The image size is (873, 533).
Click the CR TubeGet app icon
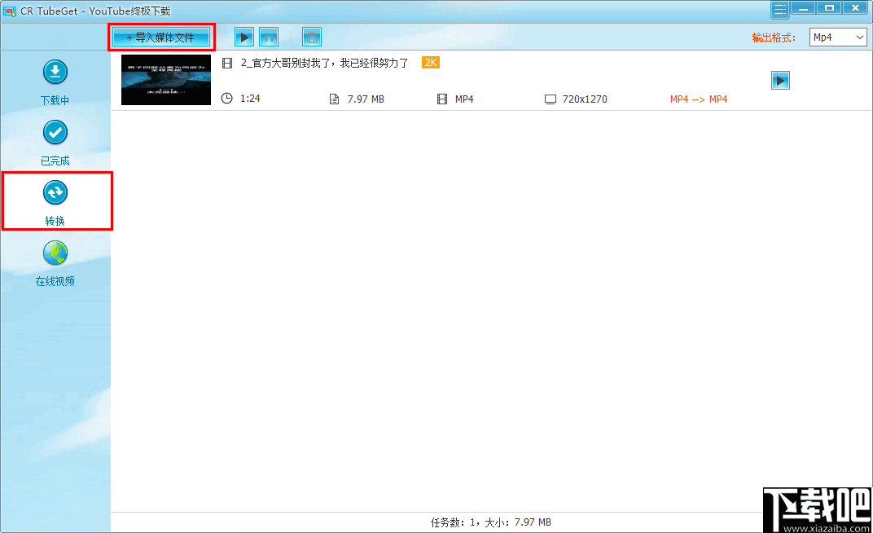tap(10, 11)
